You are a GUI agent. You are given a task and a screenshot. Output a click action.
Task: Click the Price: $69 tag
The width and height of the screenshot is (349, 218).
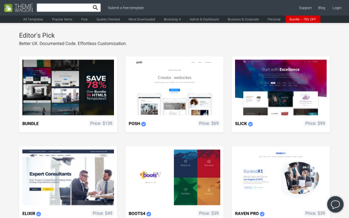click(209, 124)
